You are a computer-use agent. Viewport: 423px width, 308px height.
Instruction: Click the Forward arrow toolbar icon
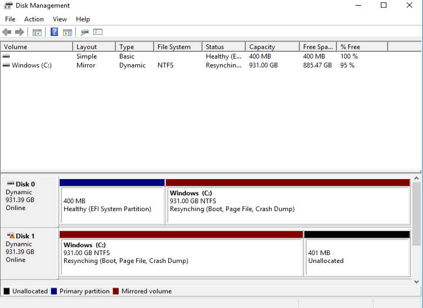pyautogui.click(x=20, y=32)
